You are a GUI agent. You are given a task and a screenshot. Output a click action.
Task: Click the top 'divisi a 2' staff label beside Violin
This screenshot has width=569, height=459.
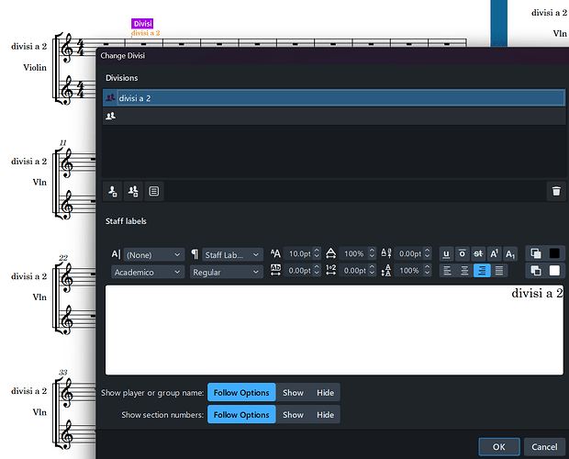point(29,47)
